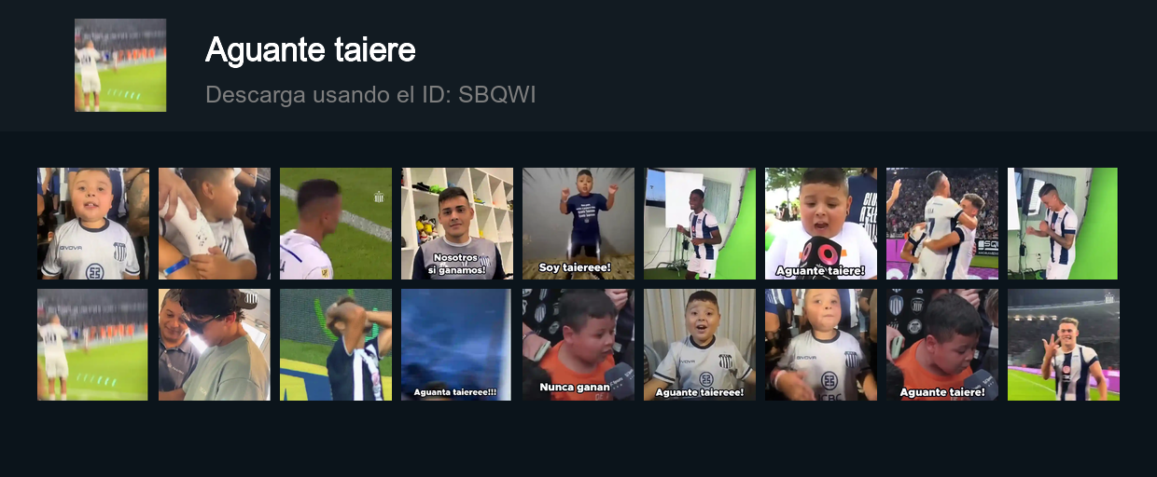This screenshot has width=1157, height=477.
Task: Open sticker captioned 'Nosotros si ganamos!'
Action: click(x=457, y=224)
